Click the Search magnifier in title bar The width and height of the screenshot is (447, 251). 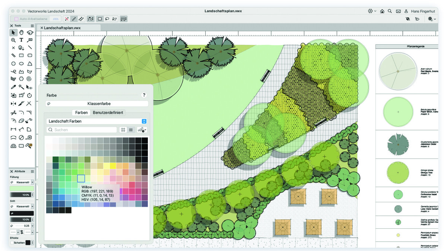390,11
